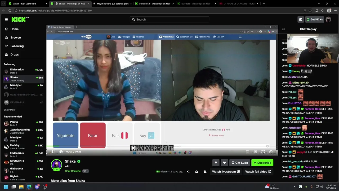Open Discord from the taskbar
The image size is (339, 191).
tap(37, 187)
